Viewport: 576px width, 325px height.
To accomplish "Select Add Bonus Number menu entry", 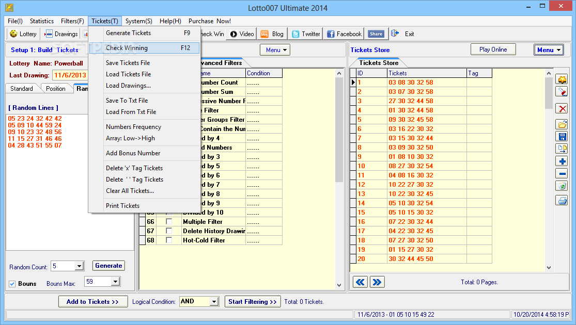I will click(x=145, y=153).
